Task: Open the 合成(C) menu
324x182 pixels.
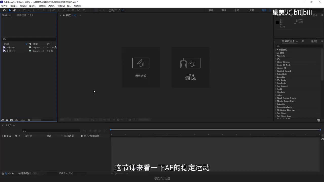Action: 23,6
